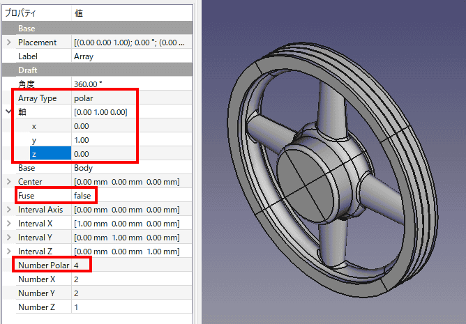Select the Array Type property label

(x=38, y=98)
